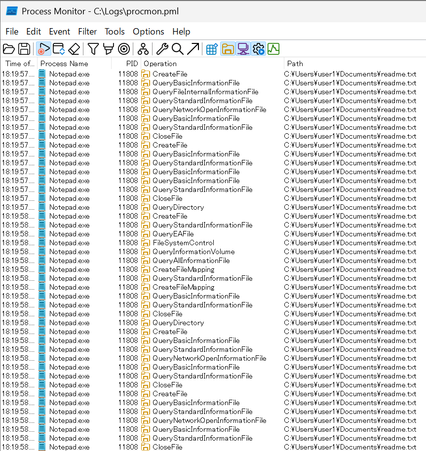
Task: Toggle Show Registry Activity filter
Action: pyautogui.click(x=211, y=49)
